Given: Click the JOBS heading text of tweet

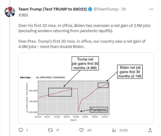Looking at the screenshot, I should tap(23, 15).
